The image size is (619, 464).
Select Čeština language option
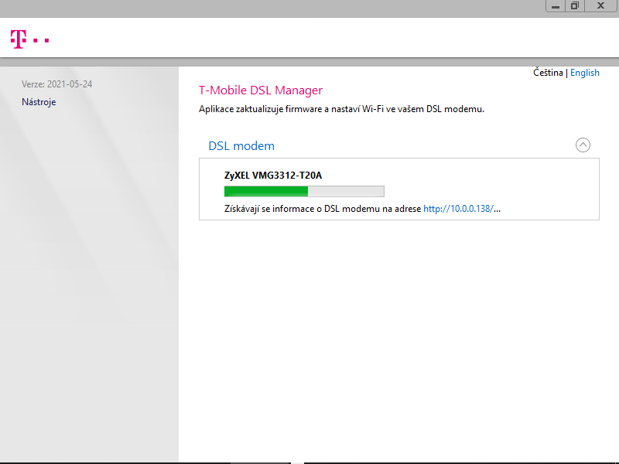(548, 73)
